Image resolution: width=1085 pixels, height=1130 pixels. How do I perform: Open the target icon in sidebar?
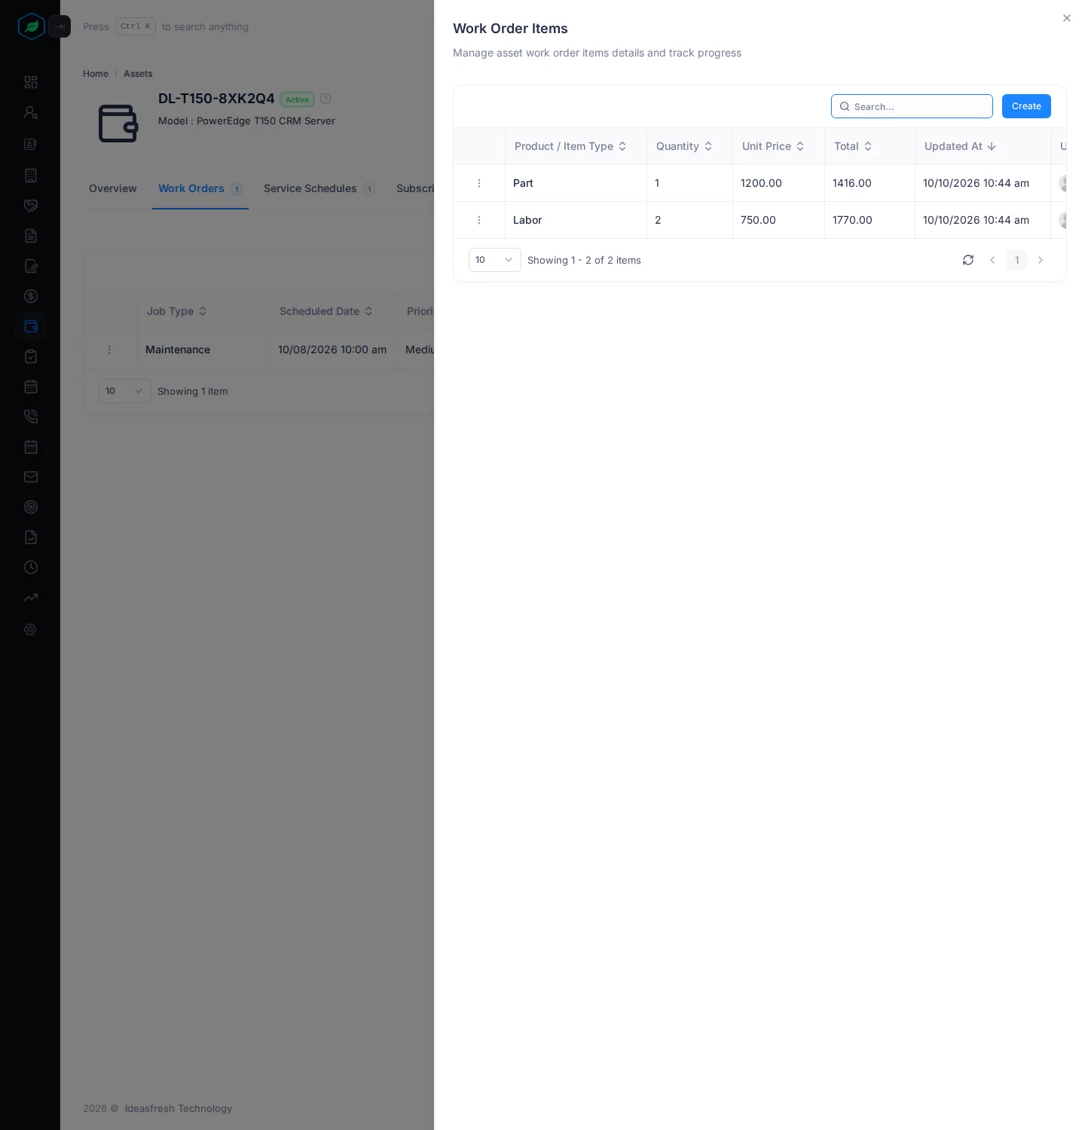(31, 507)
